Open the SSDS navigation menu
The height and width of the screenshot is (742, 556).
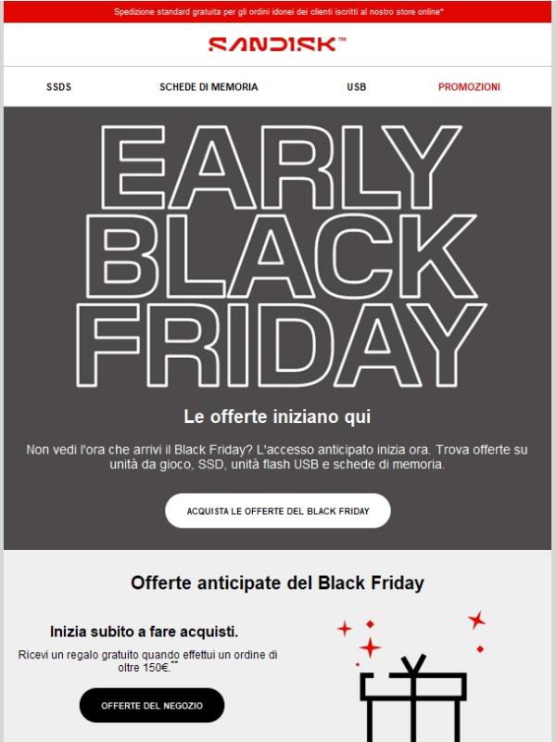pyautogui.click(x=60, y=85)
